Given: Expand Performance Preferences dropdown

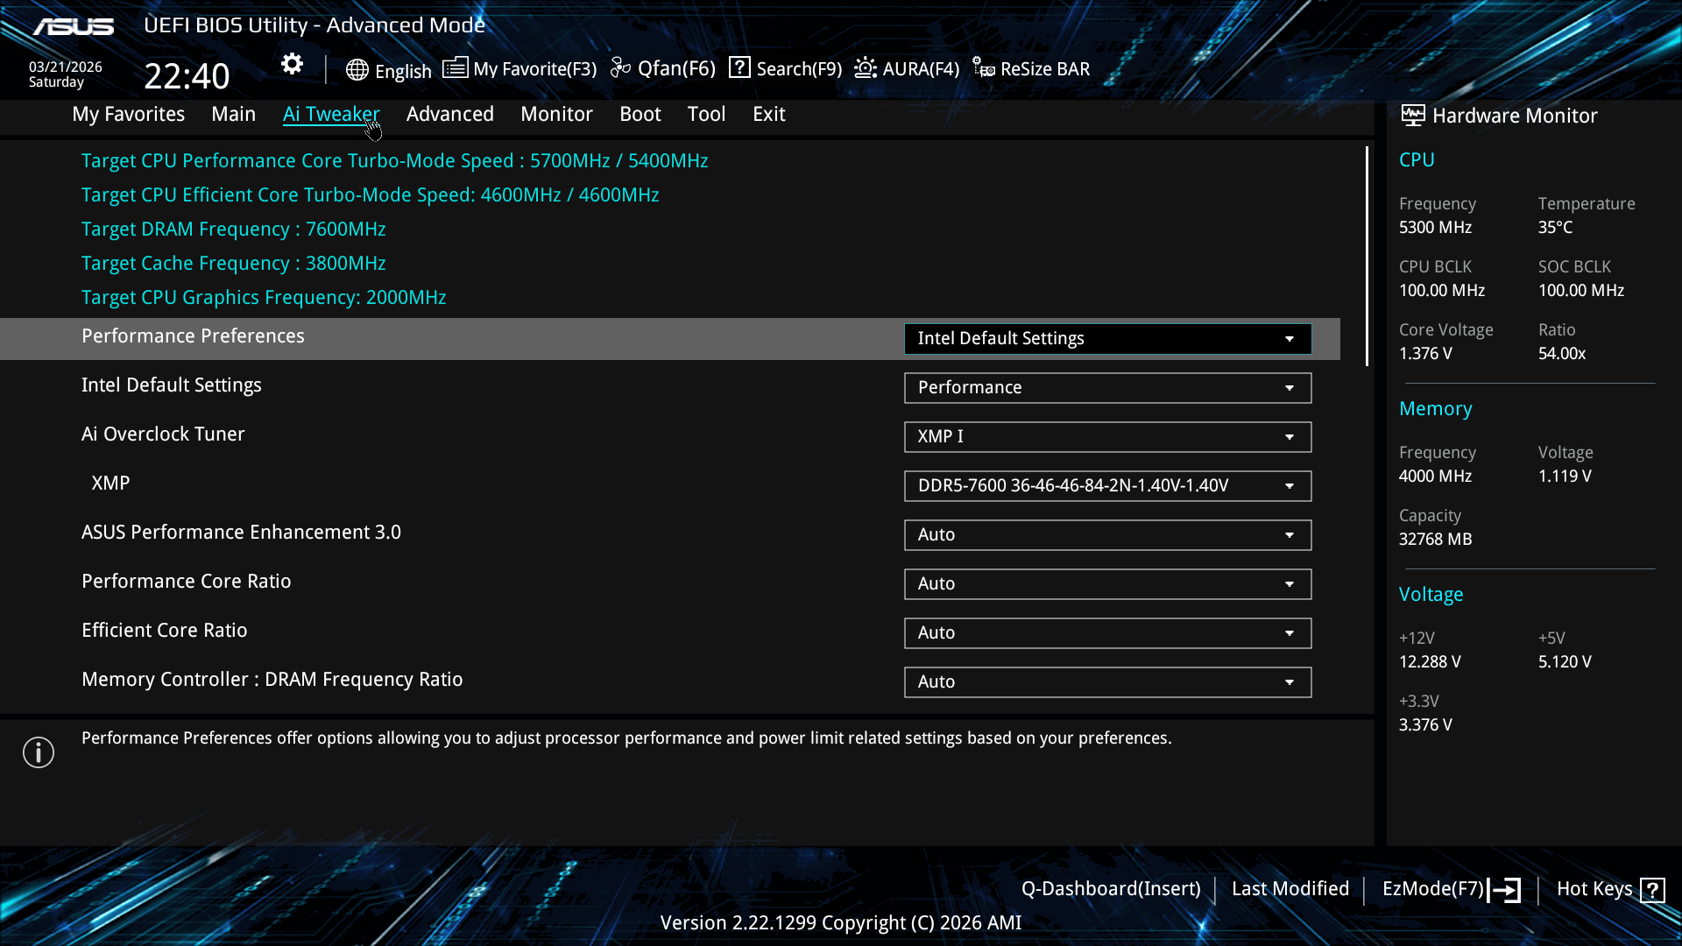Looking at the screenshot, I should pyautogui.click(x=1107, y=339).
